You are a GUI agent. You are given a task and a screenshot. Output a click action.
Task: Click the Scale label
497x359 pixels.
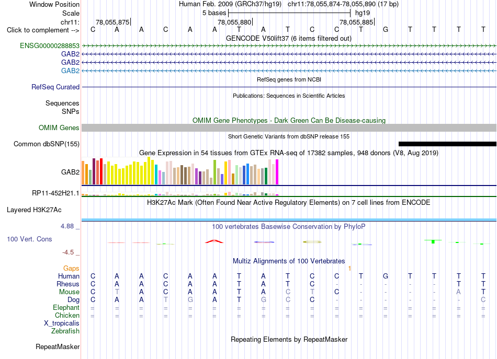[71, 13]
